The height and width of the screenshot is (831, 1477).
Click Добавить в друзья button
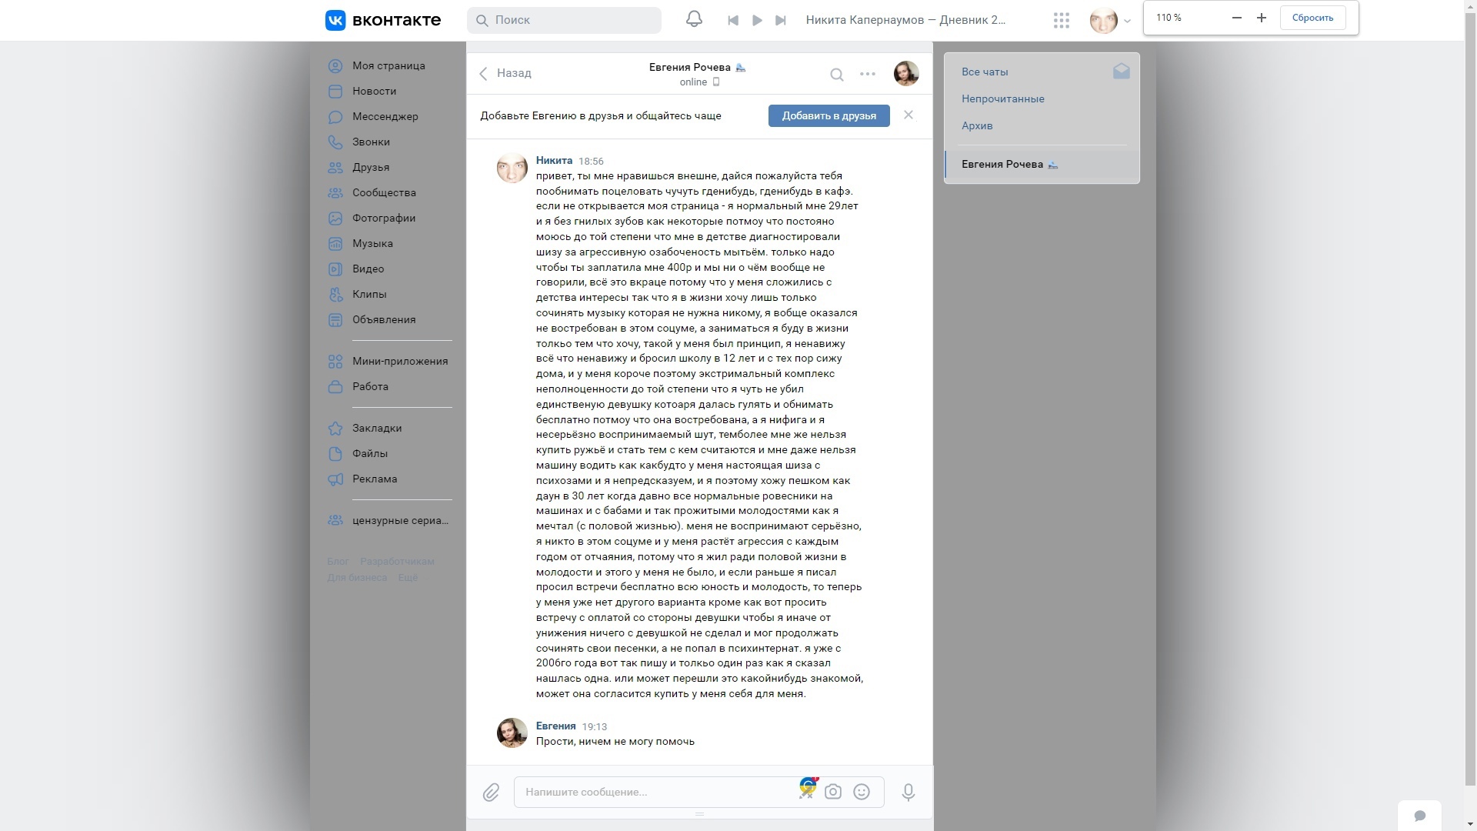pyautogui.click(x=829, y=115)
